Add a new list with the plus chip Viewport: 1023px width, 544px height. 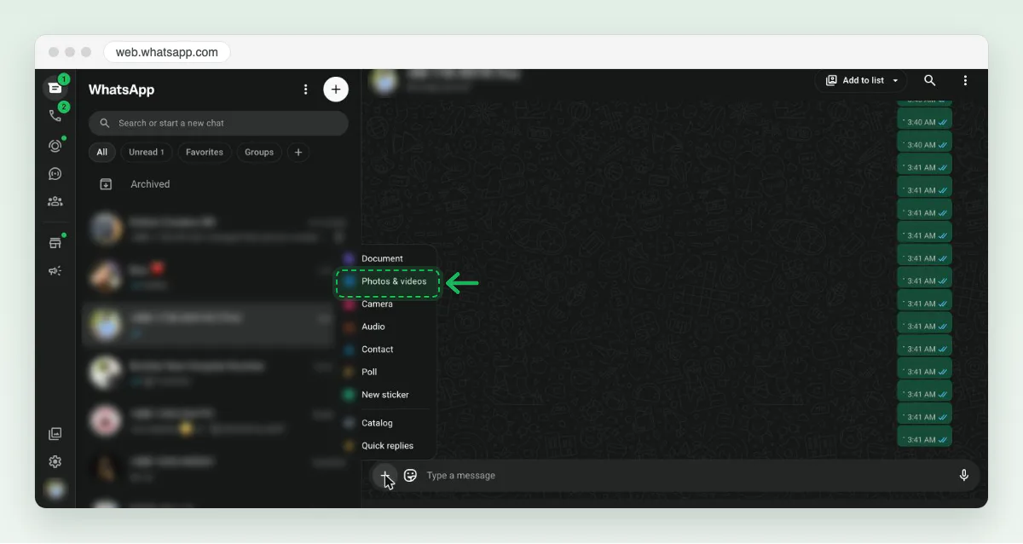point(298,153)
